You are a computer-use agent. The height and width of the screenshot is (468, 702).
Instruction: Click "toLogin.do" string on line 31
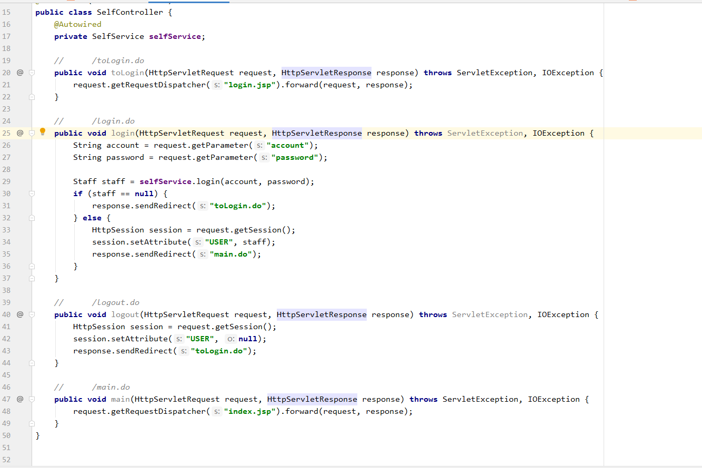click(238, 206)
